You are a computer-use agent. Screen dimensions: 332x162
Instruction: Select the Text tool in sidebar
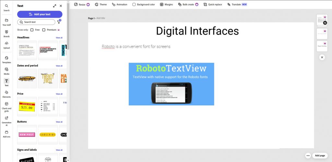[x=6, y=82]
